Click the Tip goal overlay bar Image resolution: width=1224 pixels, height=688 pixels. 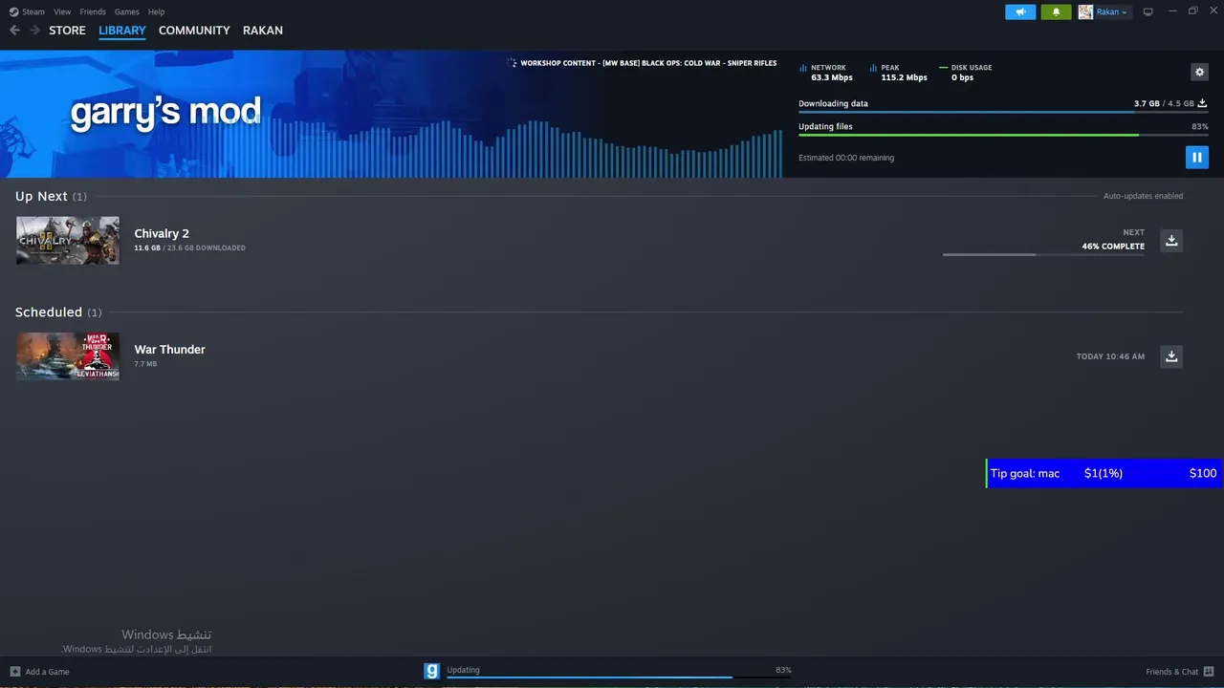point(1104,473)
